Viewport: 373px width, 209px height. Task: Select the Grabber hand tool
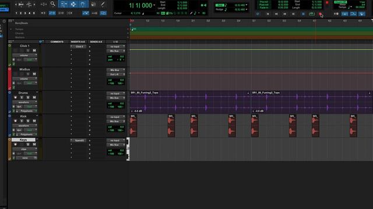pyautogui.click(x=83, y=4)
